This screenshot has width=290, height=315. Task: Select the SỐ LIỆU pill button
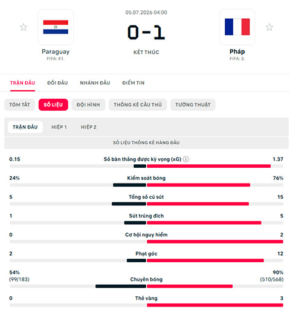click(x=53, y=105)
